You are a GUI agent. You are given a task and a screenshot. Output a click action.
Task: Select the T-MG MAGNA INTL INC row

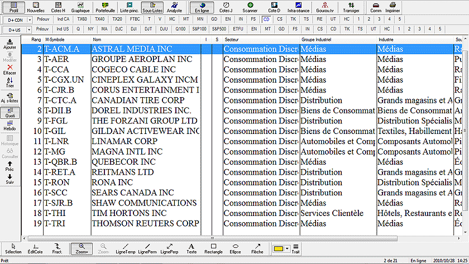[x=242, y=152]
